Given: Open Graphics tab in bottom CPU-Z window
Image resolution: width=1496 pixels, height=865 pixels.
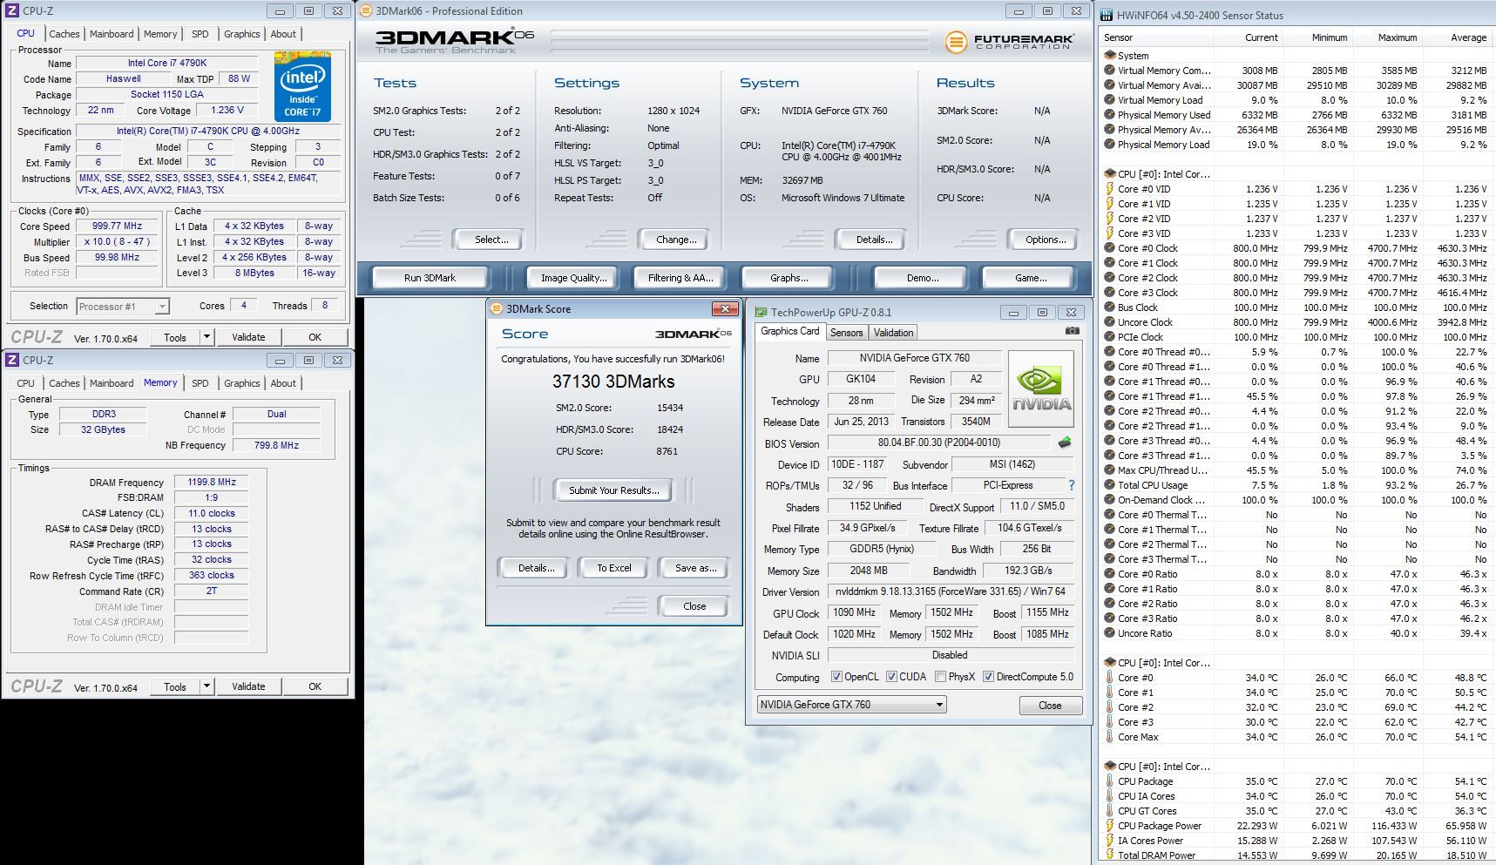Looking at the screenshot, I should [x=241, y=383].
